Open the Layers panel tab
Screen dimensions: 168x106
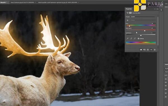[x=166, y=64]
